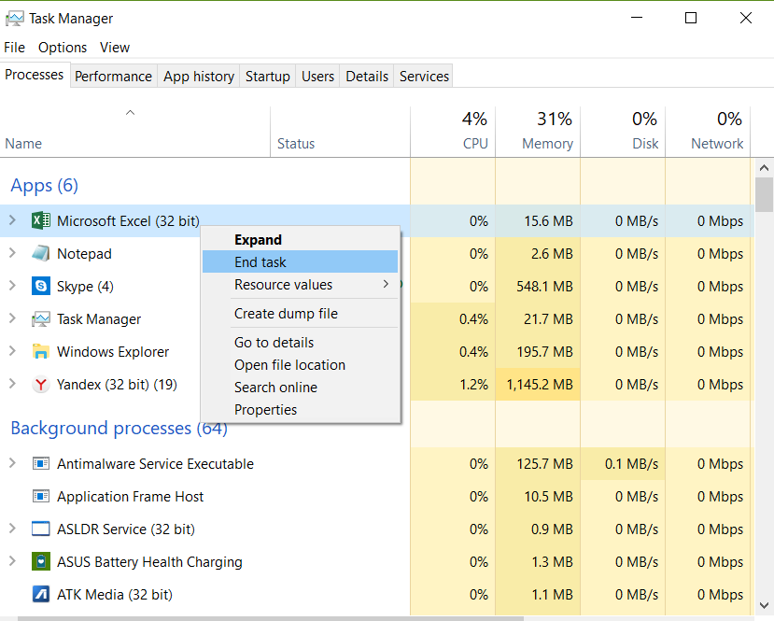
Task: Click the ASUS Battery Health Charging icon
Action: click(40, 561)
